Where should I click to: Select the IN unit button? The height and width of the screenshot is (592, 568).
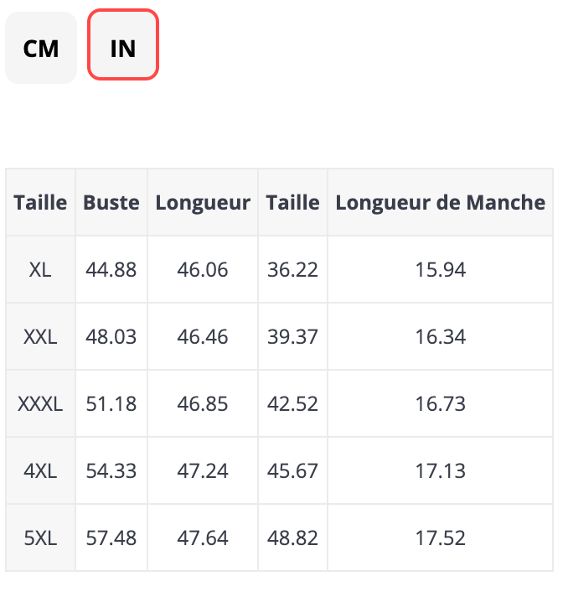pyautogui.click(x=123, y=48)
